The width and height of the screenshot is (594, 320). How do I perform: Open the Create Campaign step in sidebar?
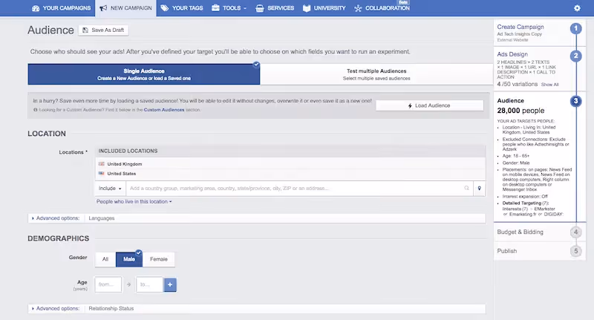click(x=520, y=27)
